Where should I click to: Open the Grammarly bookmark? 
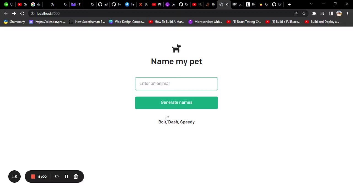point(14,22)
